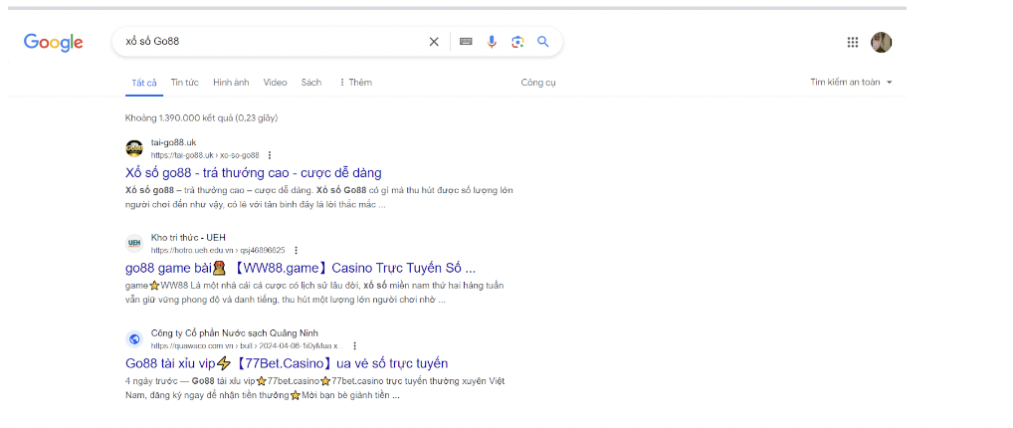
Task: Click the site name 'Kho tri thức - UEH'
Action: coord(189,237)
